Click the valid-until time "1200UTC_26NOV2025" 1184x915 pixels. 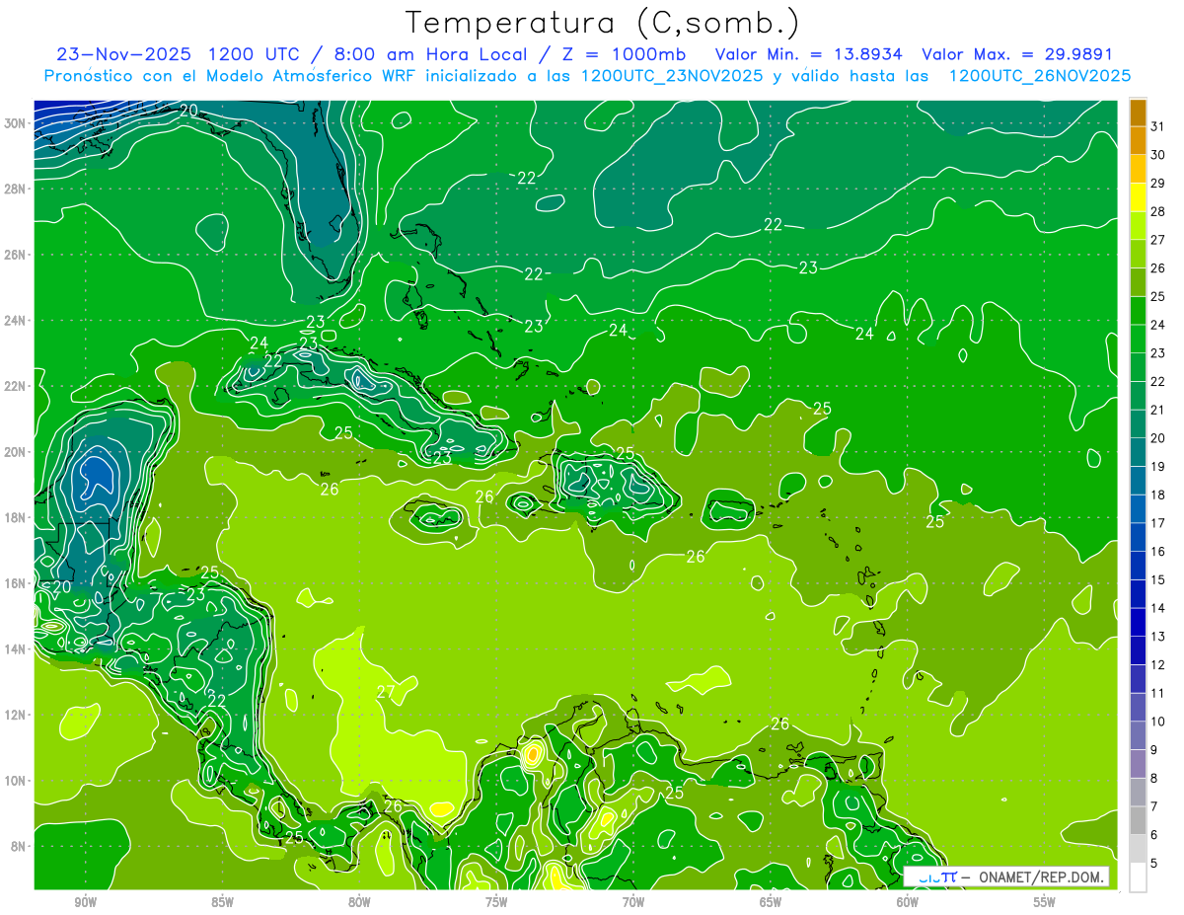pyautogui.click(x=1040, y=76)
